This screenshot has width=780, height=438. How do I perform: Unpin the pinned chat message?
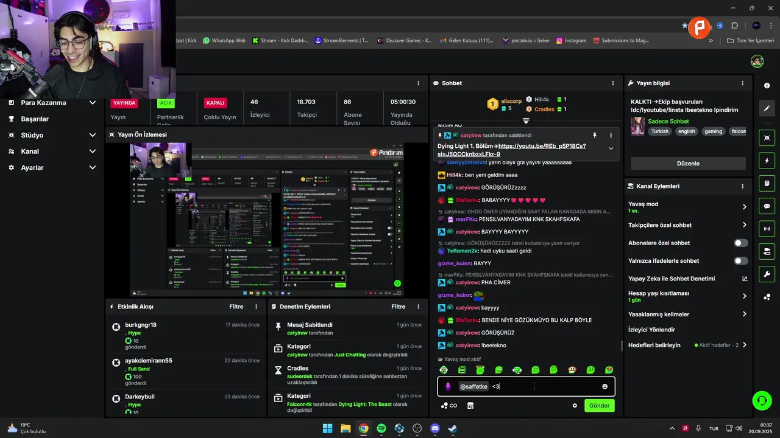(x=595, y=135)
